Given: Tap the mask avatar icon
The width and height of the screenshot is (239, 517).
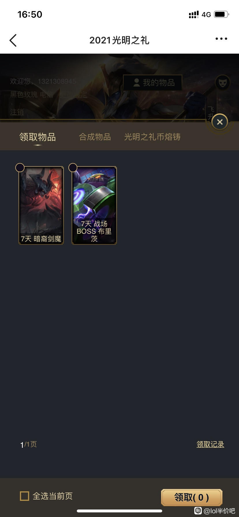Looking at the screenshot, I should [x=223, y=83].
